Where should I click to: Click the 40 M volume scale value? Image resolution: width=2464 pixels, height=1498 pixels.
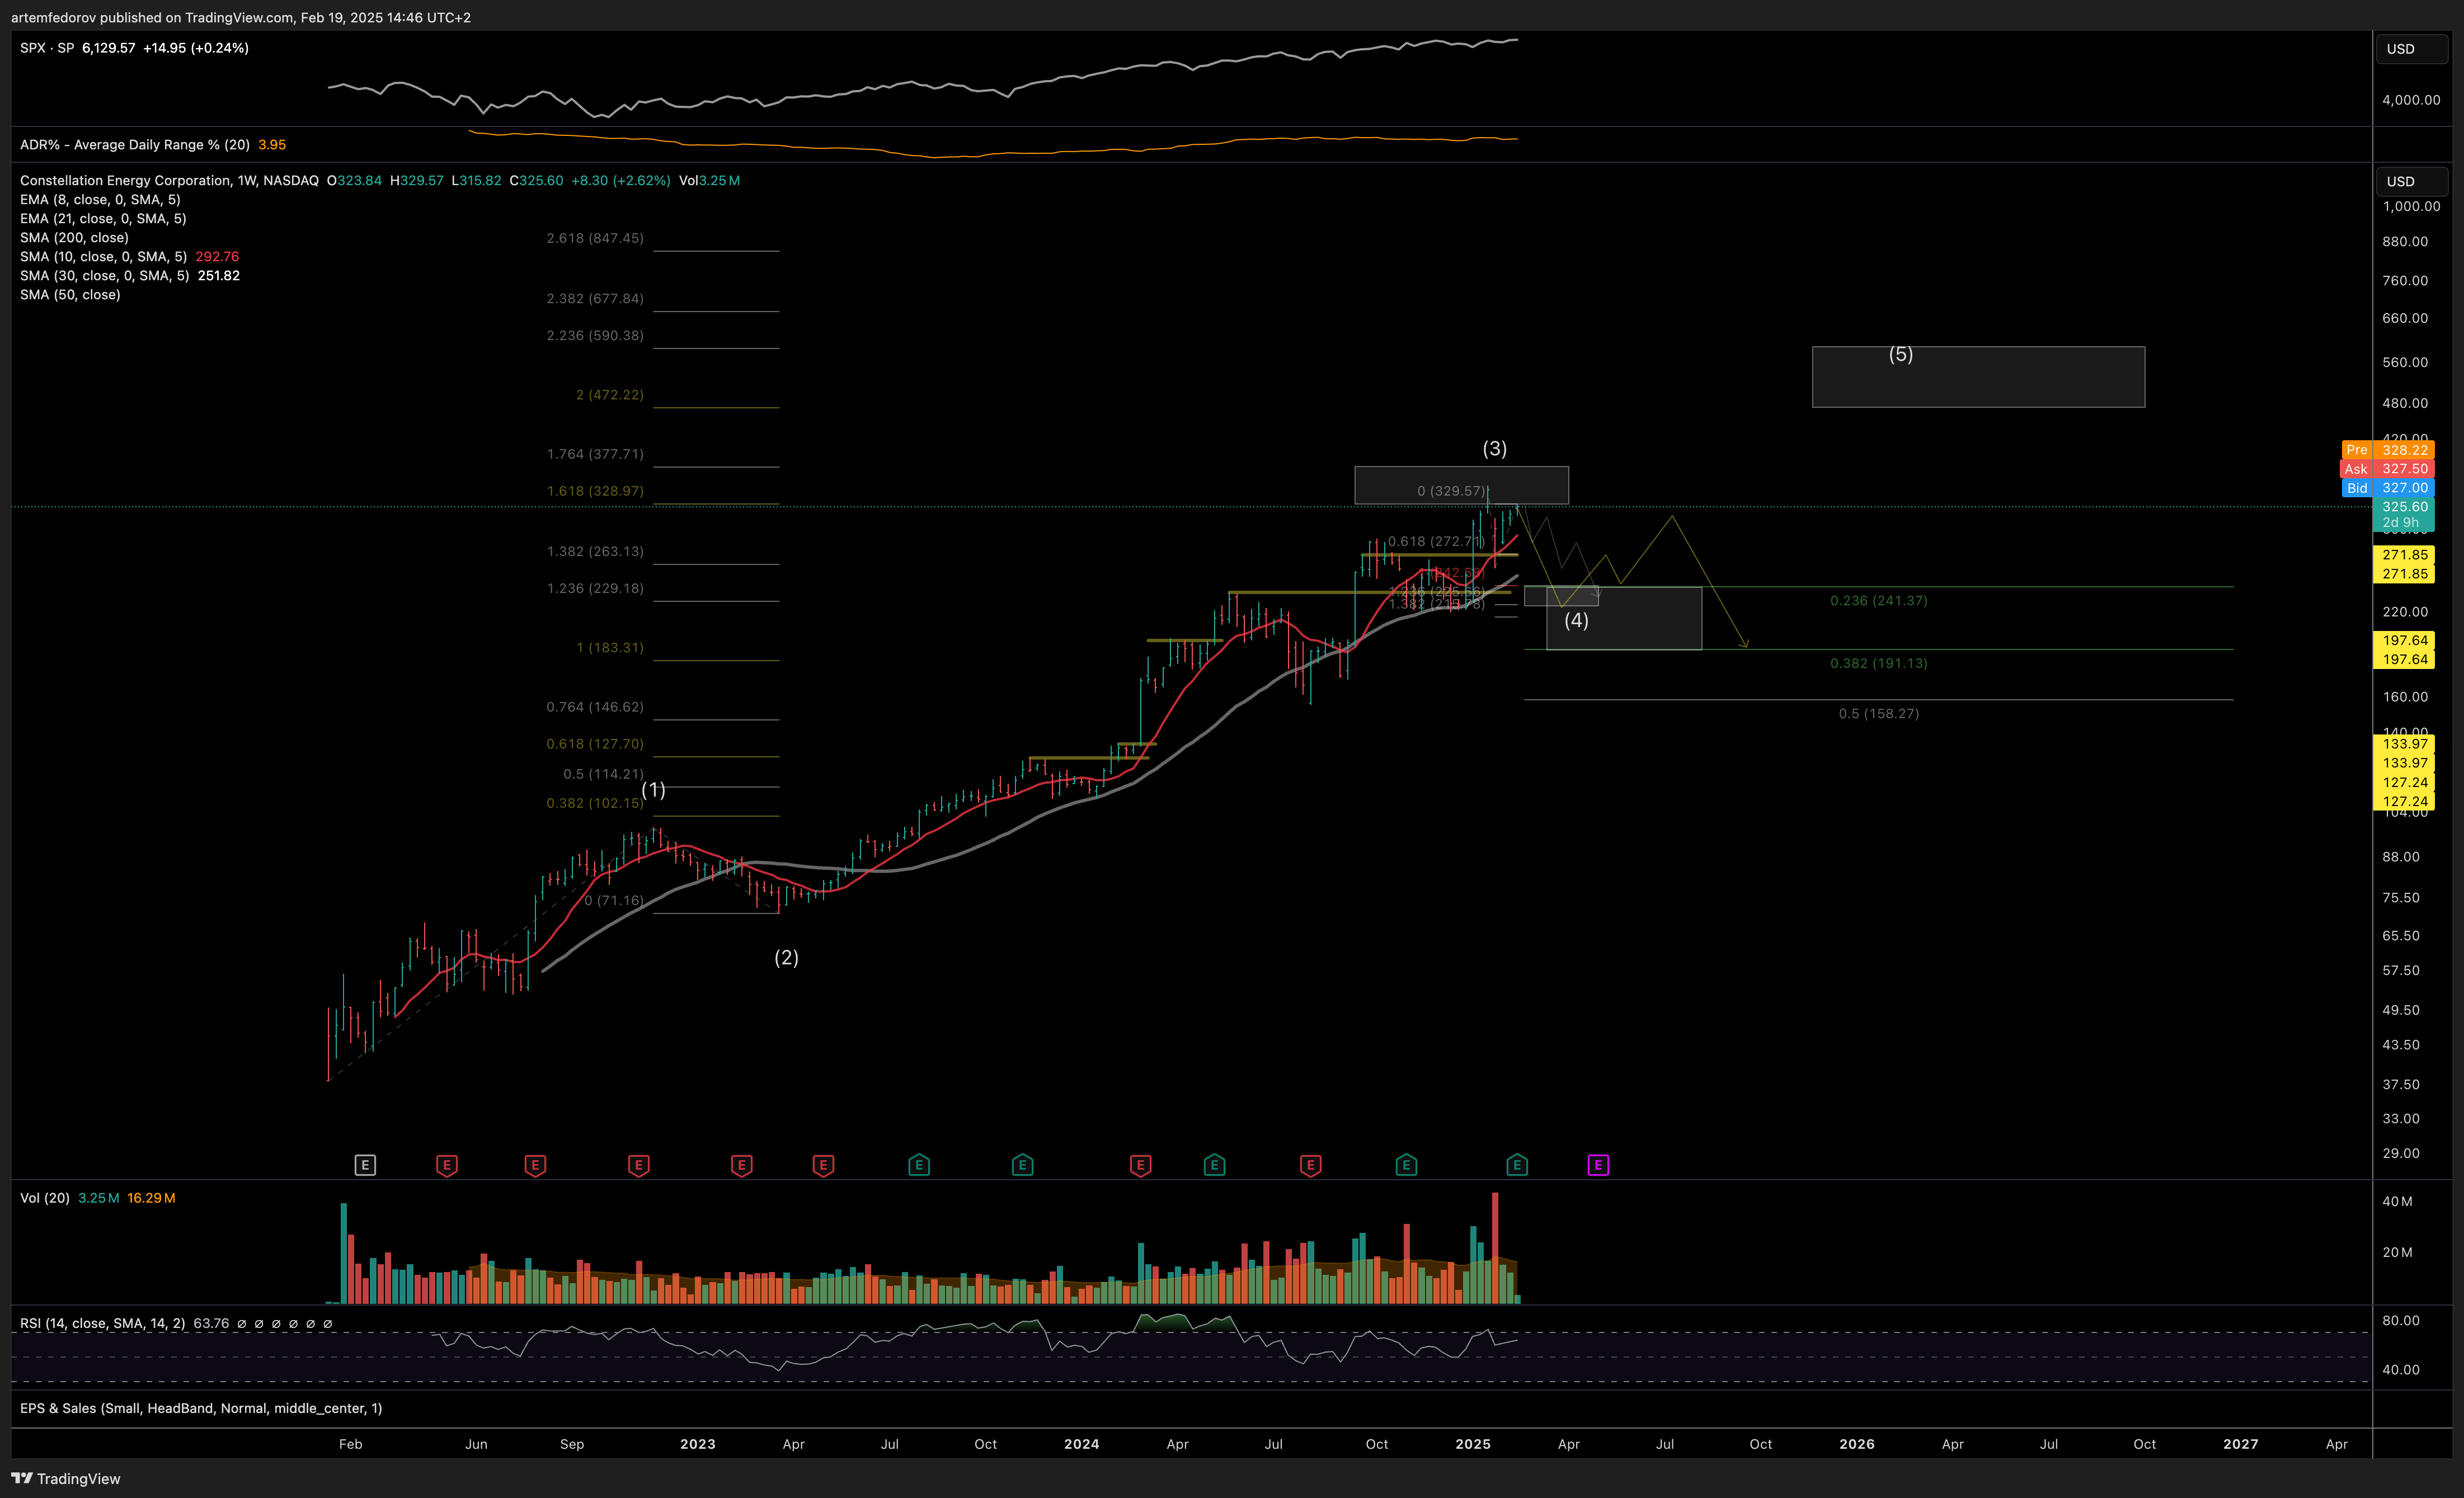pyautogui.click(x=2397, y=1202)
